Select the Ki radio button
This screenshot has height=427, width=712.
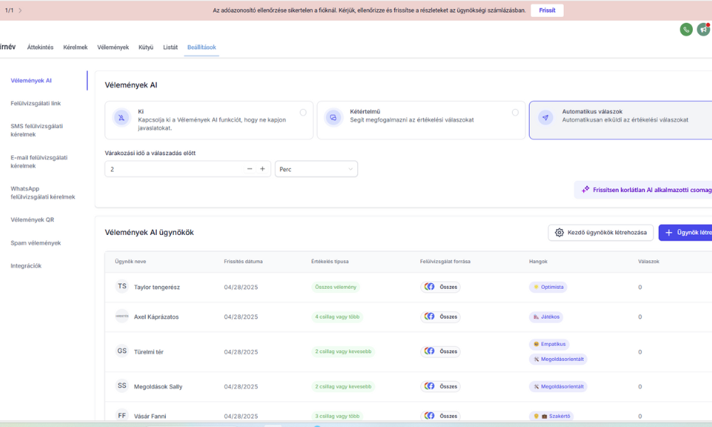pos(303,112)
